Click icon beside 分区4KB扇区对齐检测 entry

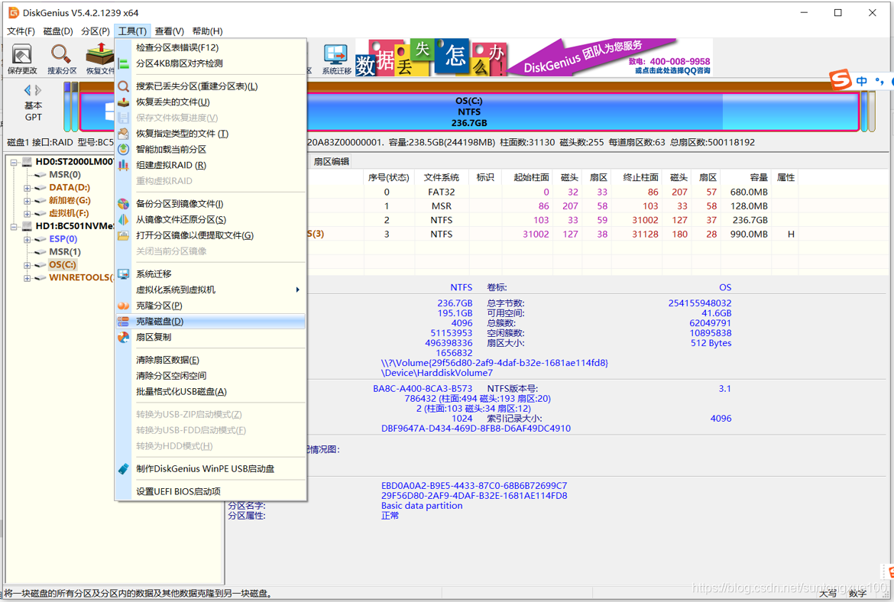tap(123, 63)
